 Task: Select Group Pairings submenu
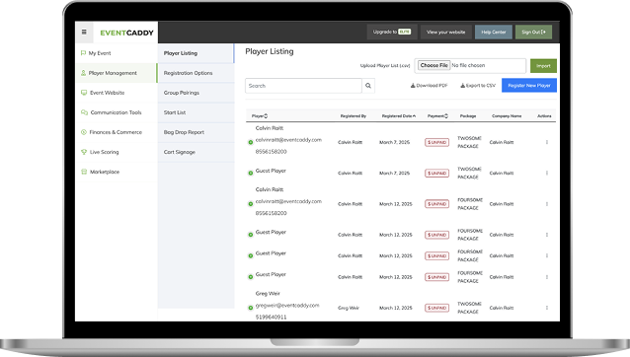coord(196,93)
